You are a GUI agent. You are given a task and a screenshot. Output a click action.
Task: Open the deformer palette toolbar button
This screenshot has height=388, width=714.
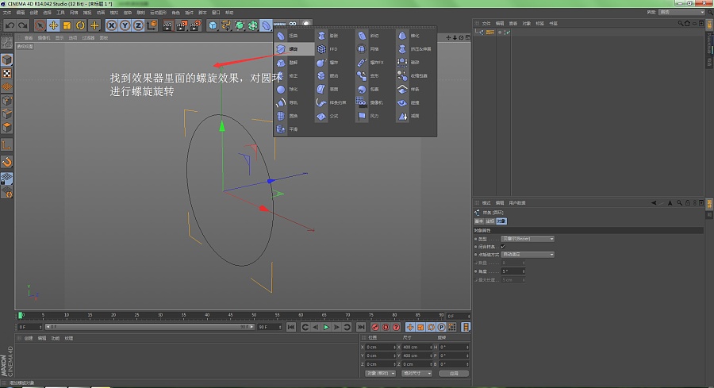coord(267,25)
